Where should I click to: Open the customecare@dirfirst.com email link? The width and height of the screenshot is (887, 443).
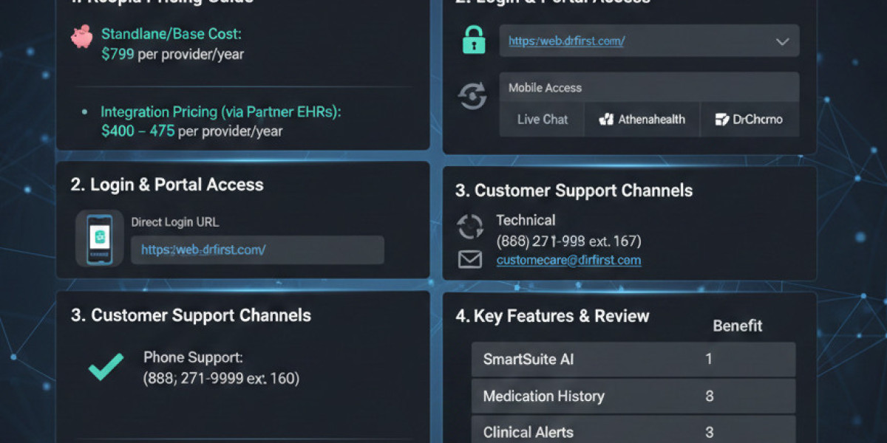[x=568, y=260]
